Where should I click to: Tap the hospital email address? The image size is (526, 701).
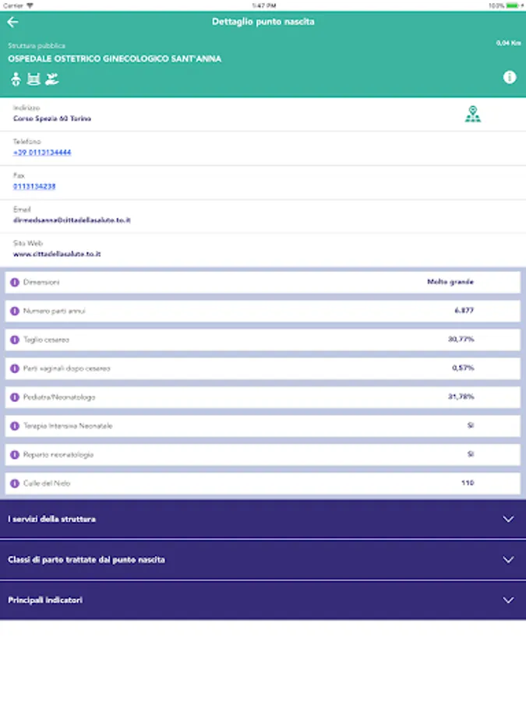[72, 220]
